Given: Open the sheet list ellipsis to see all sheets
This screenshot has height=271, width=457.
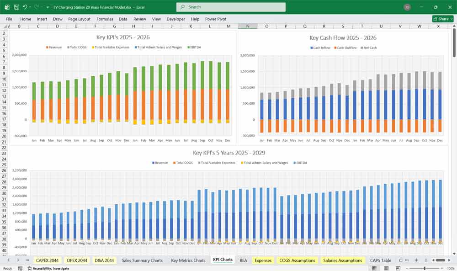Looking at the screenshot, I should point(27,260).
